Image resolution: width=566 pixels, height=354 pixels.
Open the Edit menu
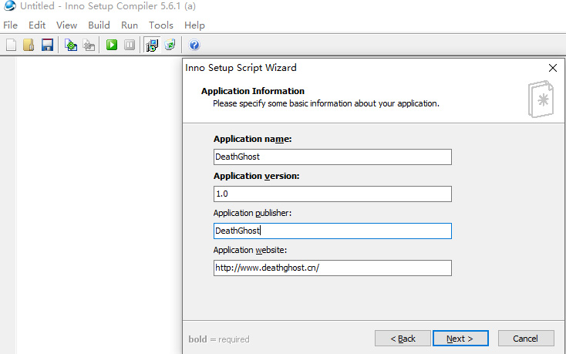[37, 25]
